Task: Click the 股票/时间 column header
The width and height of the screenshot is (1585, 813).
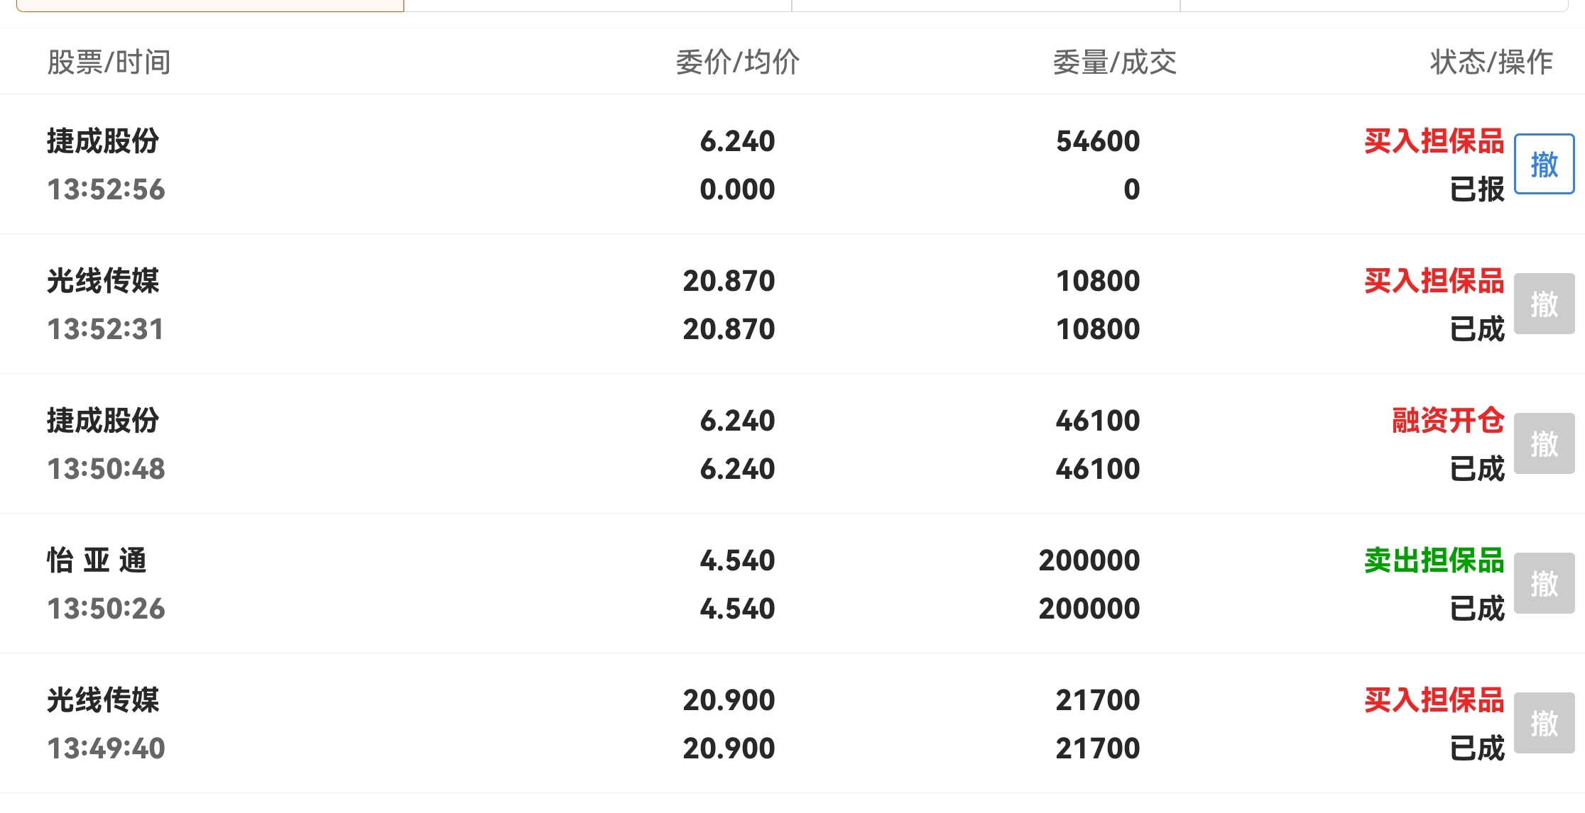Action: tap(109, 62)
